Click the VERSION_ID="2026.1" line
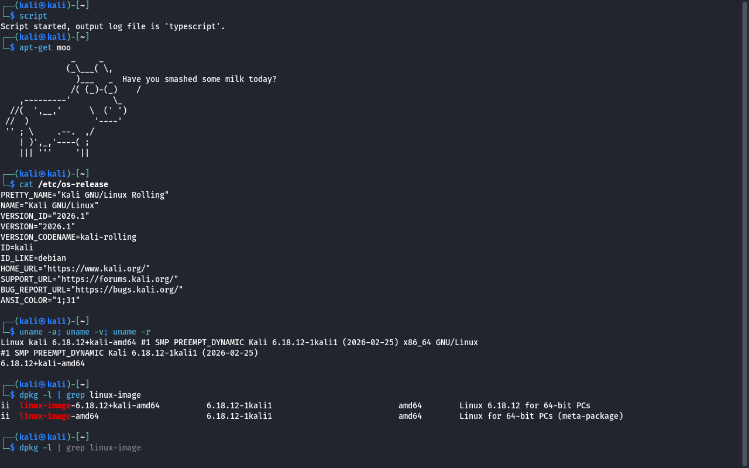This screenshot has height=468, width=749. tap(44, 216)
